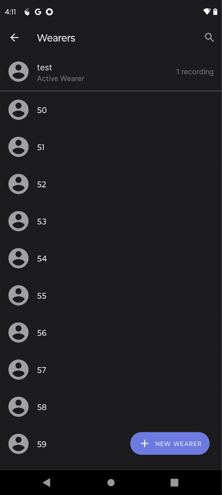The width and height of the screenshot is (222, 495).
Task: Open recent apps with the square button
Action: (x=175, y=483)
